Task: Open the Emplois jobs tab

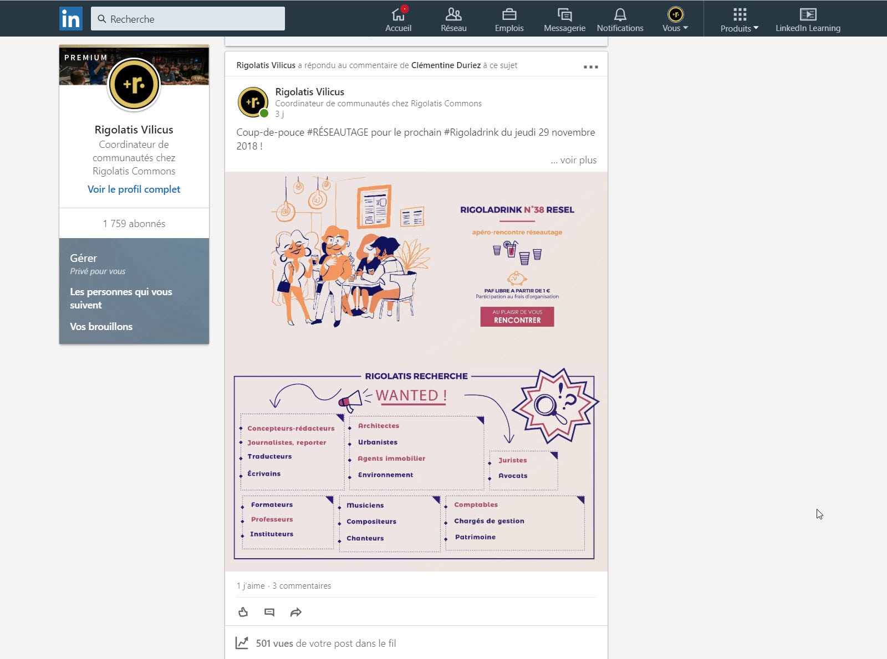Action: coord(509,19)
